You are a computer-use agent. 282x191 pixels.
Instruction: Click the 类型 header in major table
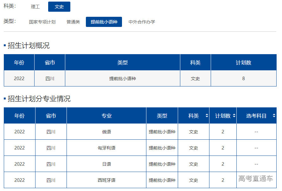click(x=162, y=116)
